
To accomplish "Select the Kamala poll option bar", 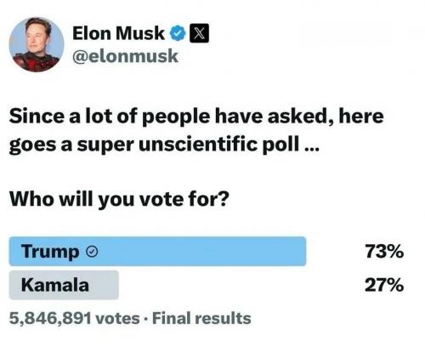I will 64,285.
